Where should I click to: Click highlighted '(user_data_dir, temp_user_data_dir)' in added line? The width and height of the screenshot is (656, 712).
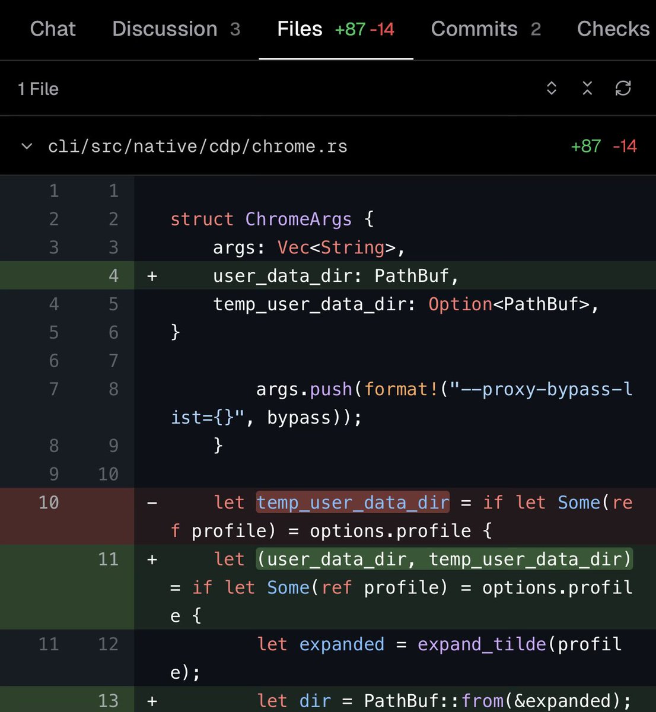[x=445, y=559]
